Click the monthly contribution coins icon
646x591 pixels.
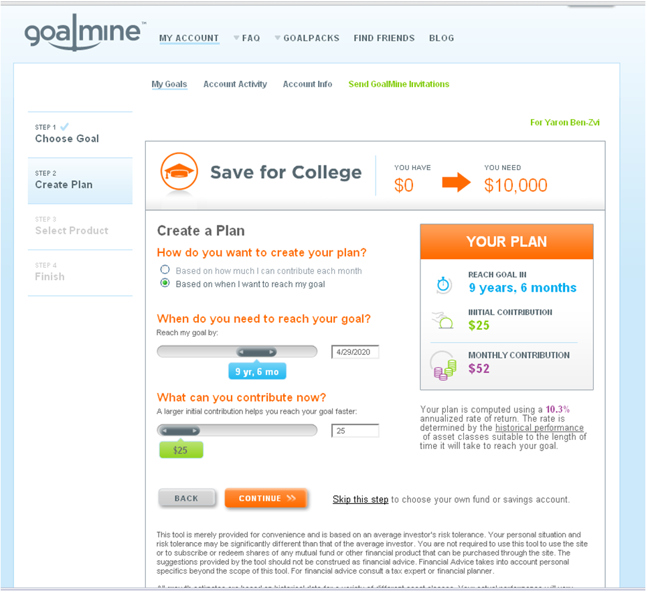pos(443,366)
